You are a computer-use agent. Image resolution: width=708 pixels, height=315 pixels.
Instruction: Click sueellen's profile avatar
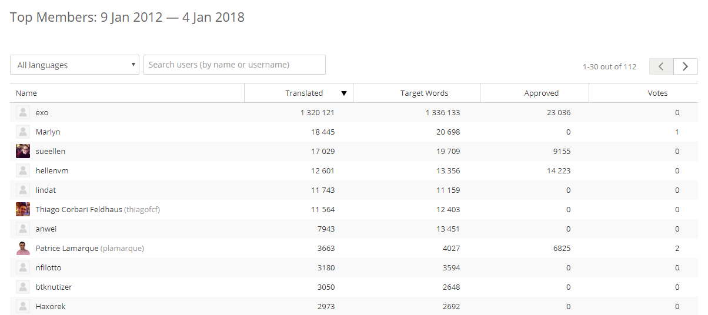pyautogui.click(x=23, y=151)
